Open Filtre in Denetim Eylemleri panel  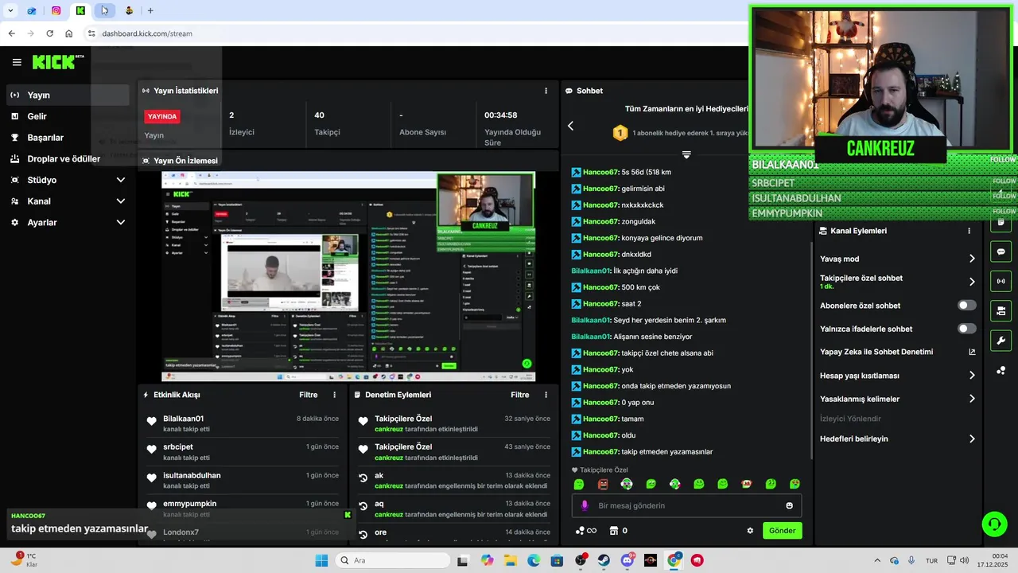pyautogui.click(x=520, y=395)
